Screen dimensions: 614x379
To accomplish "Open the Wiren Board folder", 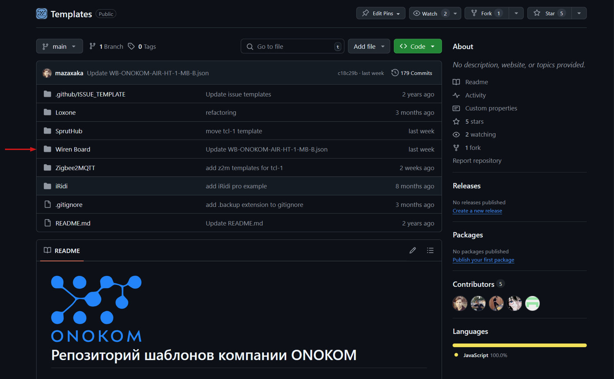I will (73, 149).
